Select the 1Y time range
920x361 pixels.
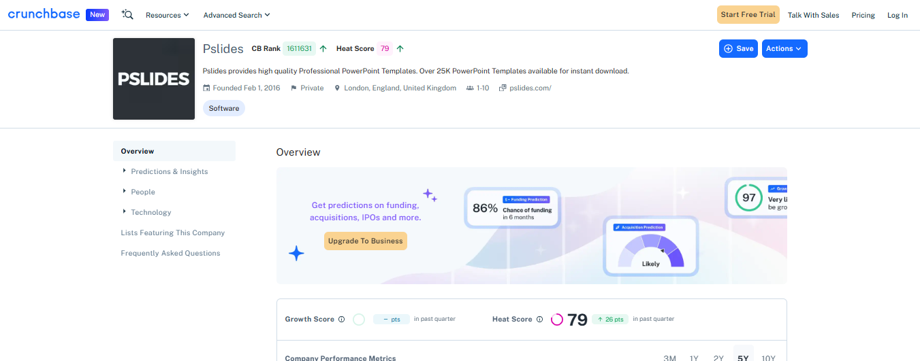(x=694, y=358)
